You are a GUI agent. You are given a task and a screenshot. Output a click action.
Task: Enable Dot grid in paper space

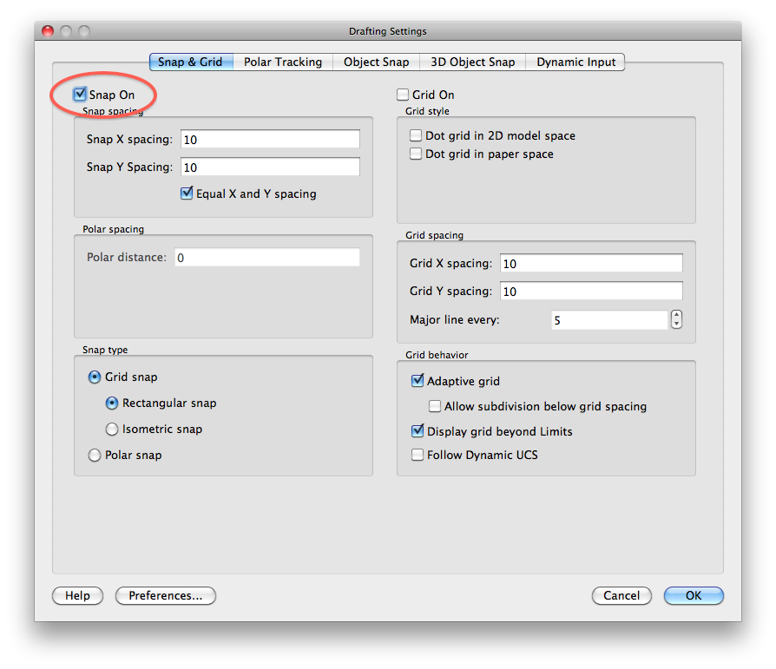point(414,154)
